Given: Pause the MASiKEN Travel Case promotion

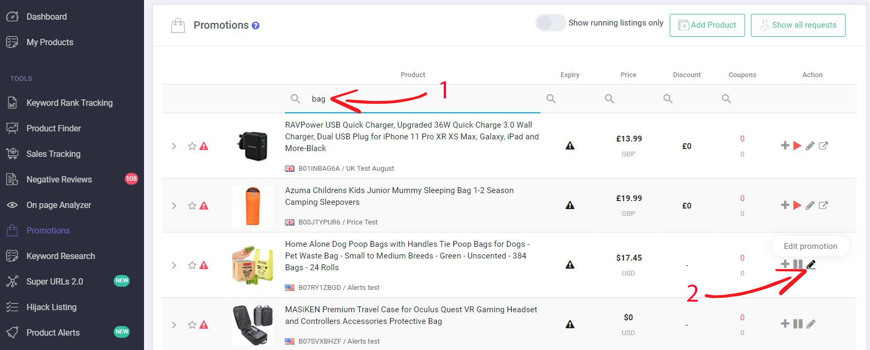Looking at the screenshot, I should coord(798,323).
